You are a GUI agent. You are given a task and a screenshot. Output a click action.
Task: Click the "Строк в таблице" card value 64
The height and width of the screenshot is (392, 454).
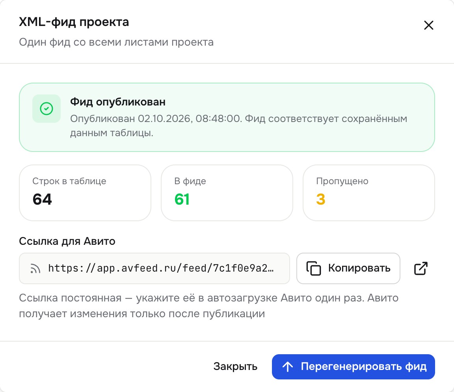(42, 199)
